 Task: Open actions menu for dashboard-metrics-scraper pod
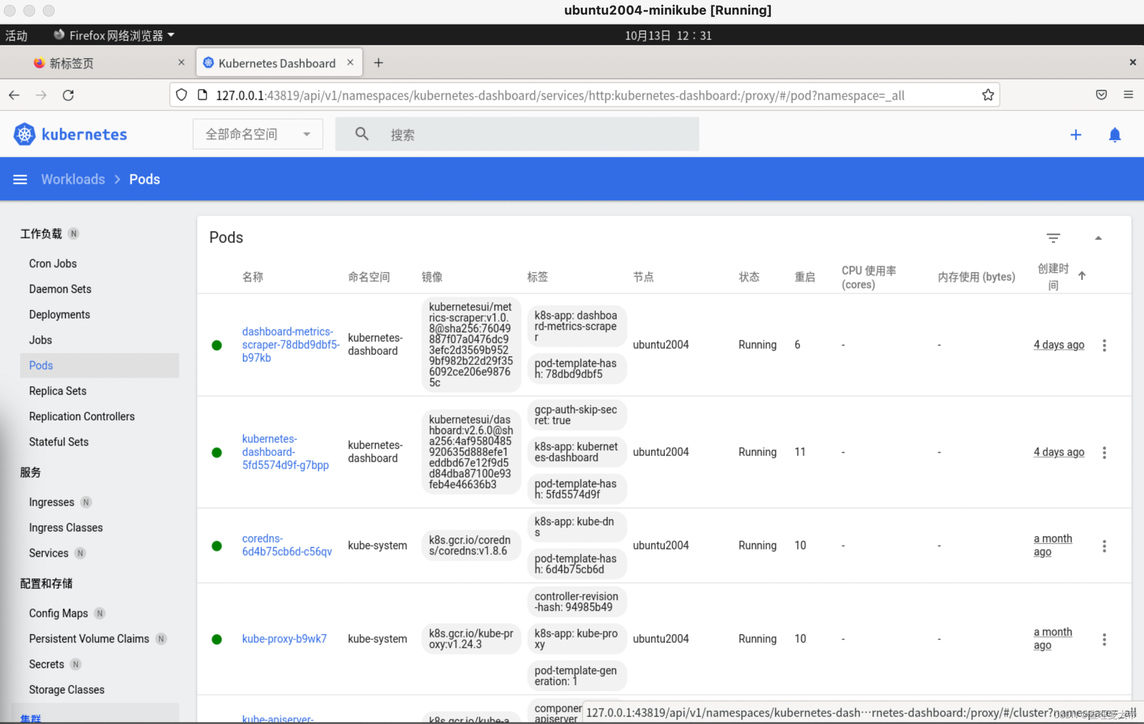click(1104, 345)
